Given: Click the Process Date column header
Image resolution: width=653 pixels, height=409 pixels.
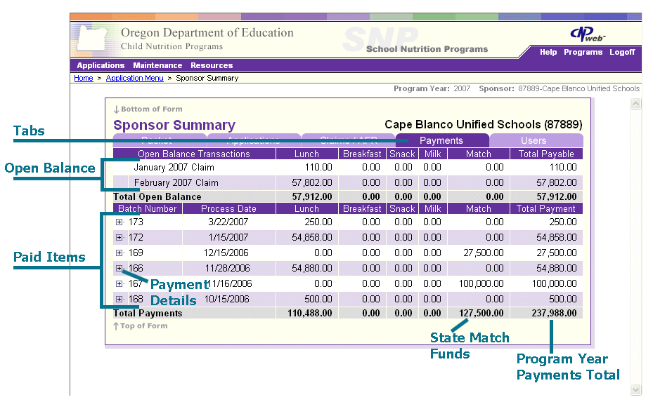Looking at the screenshot, I should (228, 208).
